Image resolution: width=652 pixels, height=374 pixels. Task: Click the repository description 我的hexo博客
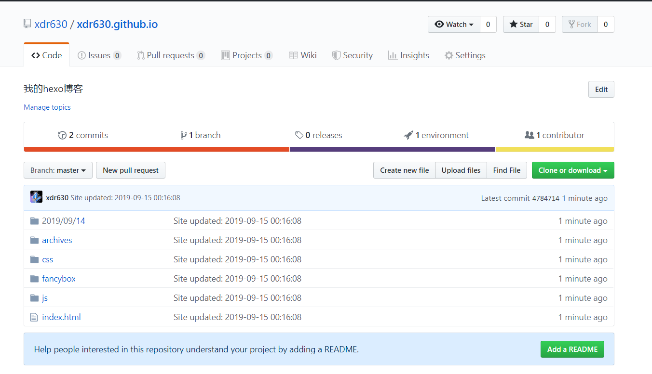(x=54, y=89)
